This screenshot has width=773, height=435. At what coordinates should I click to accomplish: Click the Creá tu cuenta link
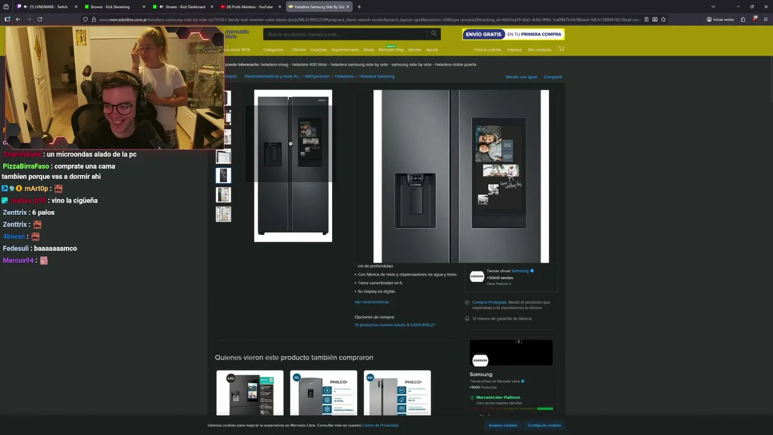[x=487, y=50]
